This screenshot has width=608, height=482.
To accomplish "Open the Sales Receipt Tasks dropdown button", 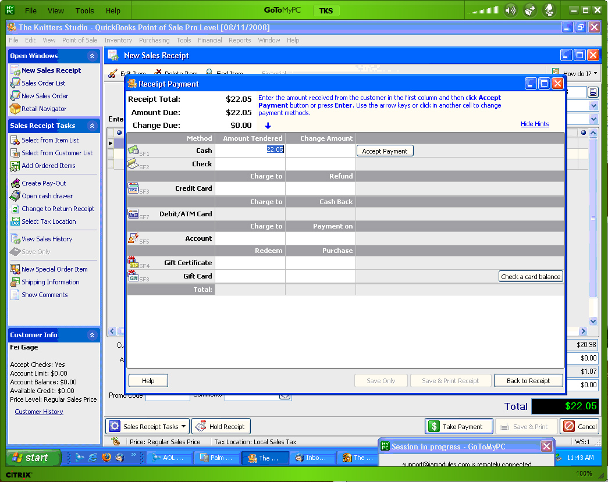I will click(148, 427).
